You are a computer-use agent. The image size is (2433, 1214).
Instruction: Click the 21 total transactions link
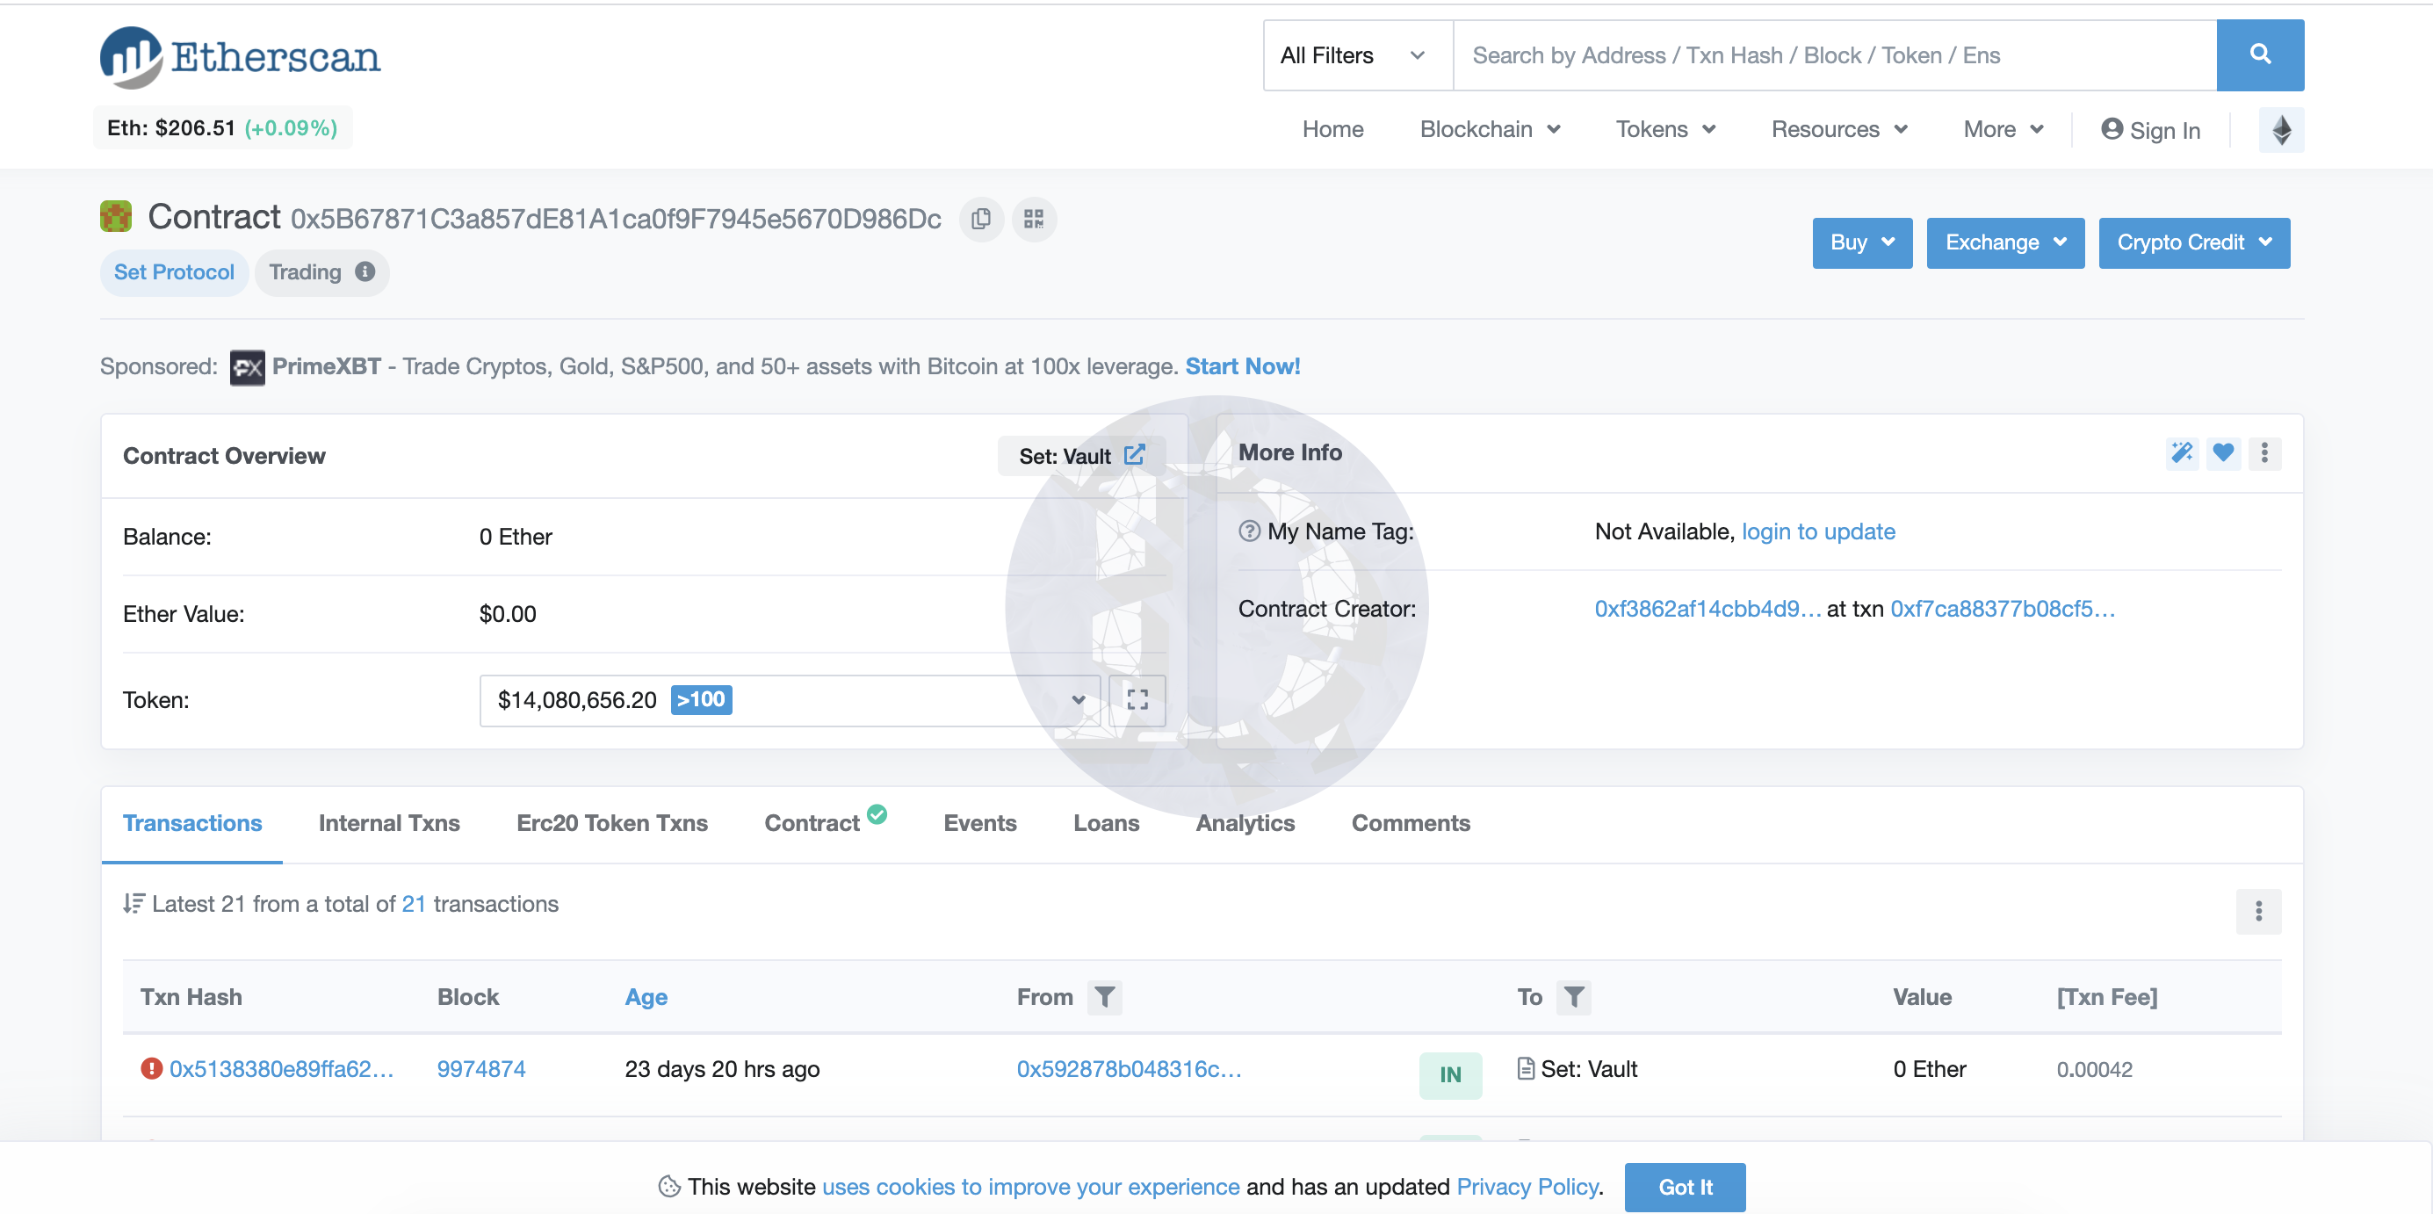pos(414,904)
